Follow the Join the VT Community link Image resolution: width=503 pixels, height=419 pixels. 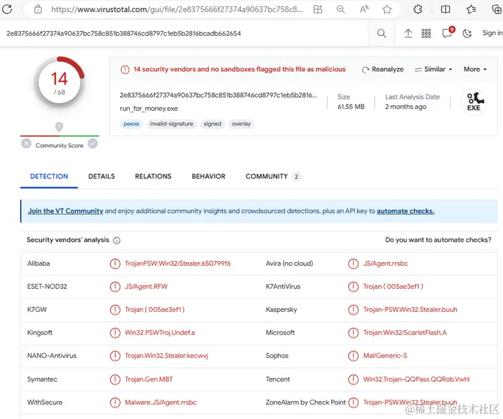tap(66, 211)
